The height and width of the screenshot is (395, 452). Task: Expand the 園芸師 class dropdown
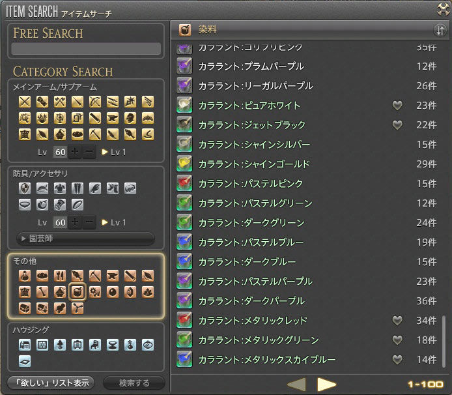tap(85, 239)
